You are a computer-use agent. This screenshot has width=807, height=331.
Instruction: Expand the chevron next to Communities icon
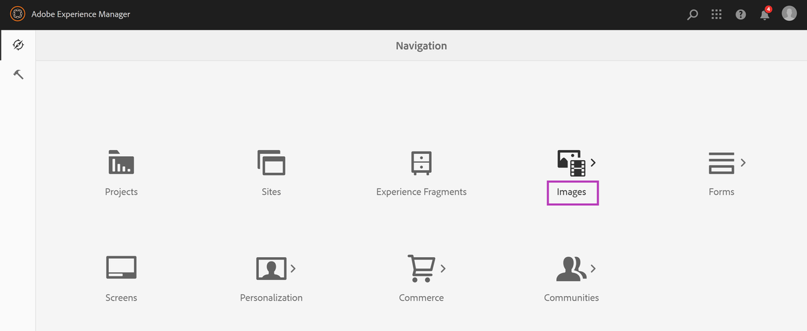click(x=593, y=268)
